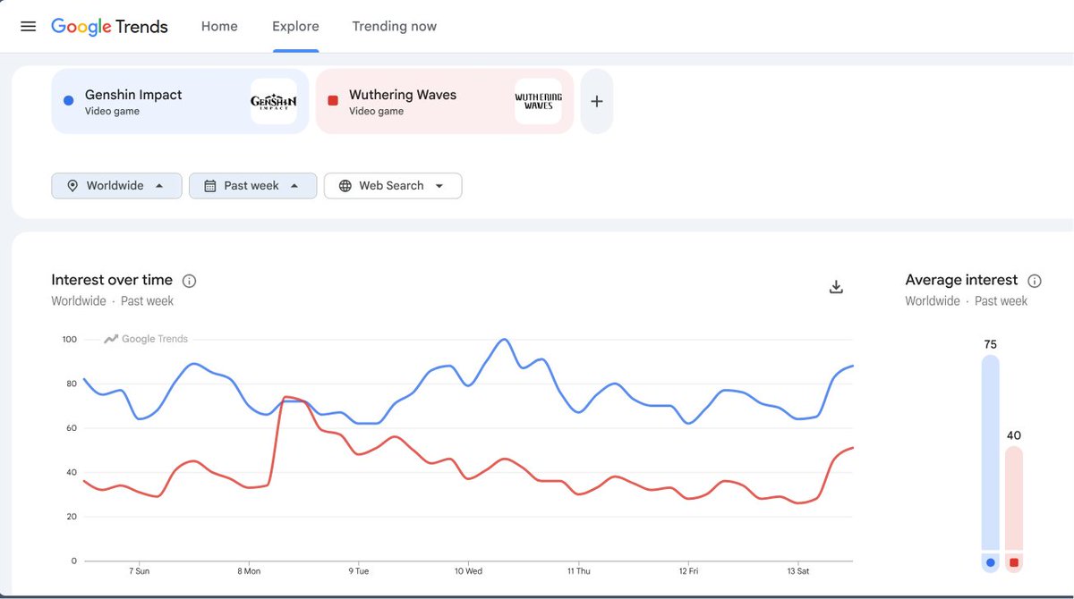Click the Wuthering Waves logo thumbnail

click(538, 101)
